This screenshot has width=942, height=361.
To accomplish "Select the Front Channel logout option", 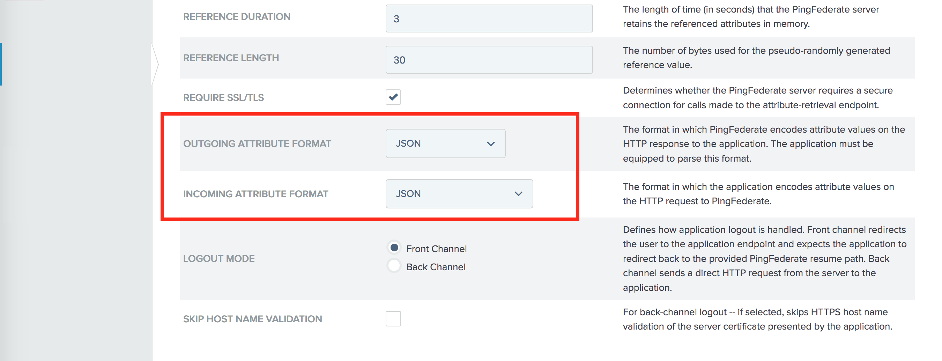I will (x=393, y=248).
